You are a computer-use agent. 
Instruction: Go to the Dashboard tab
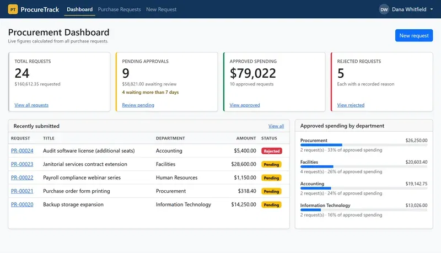click(79, 9)
